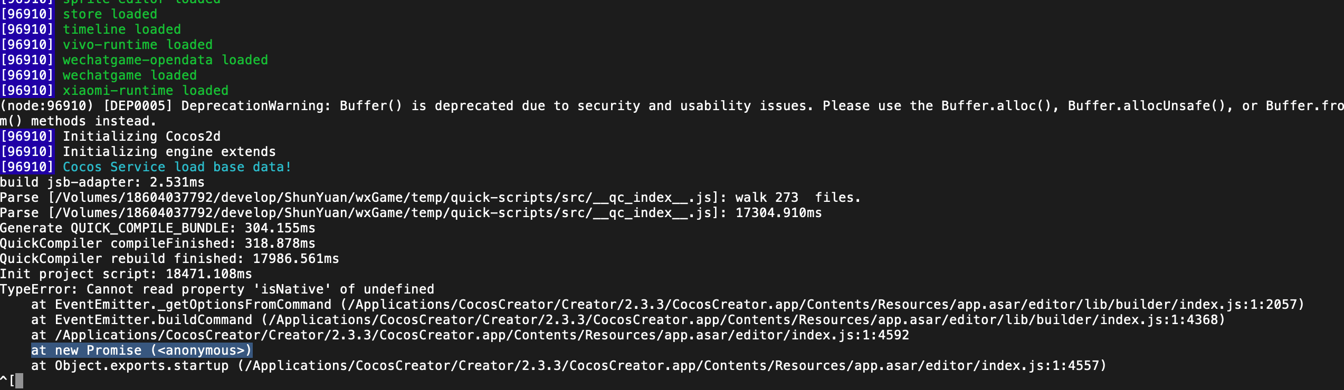The image size is (1344, 390).
Task: Click the "Init project script: 18471.108ms" line
Action: 126,274
